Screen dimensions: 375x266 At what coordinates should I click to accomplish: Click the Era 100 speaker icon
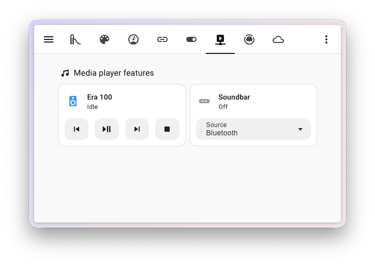(x=73, y=101)
